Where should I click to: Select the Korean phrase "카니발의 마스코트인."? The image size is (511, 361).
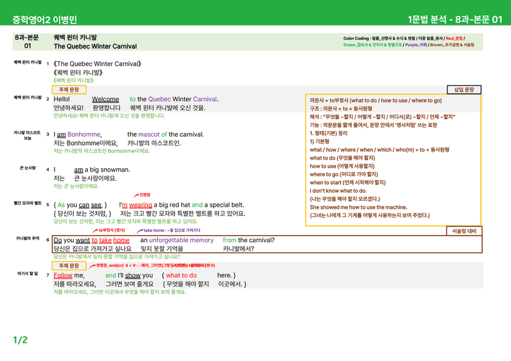coord(154,143)
